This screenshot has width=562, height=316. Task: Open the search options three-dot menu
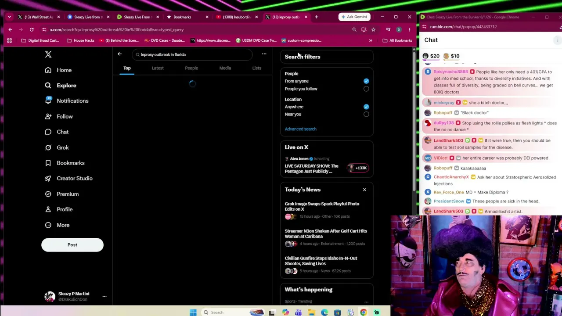click(x=264, y=54)
